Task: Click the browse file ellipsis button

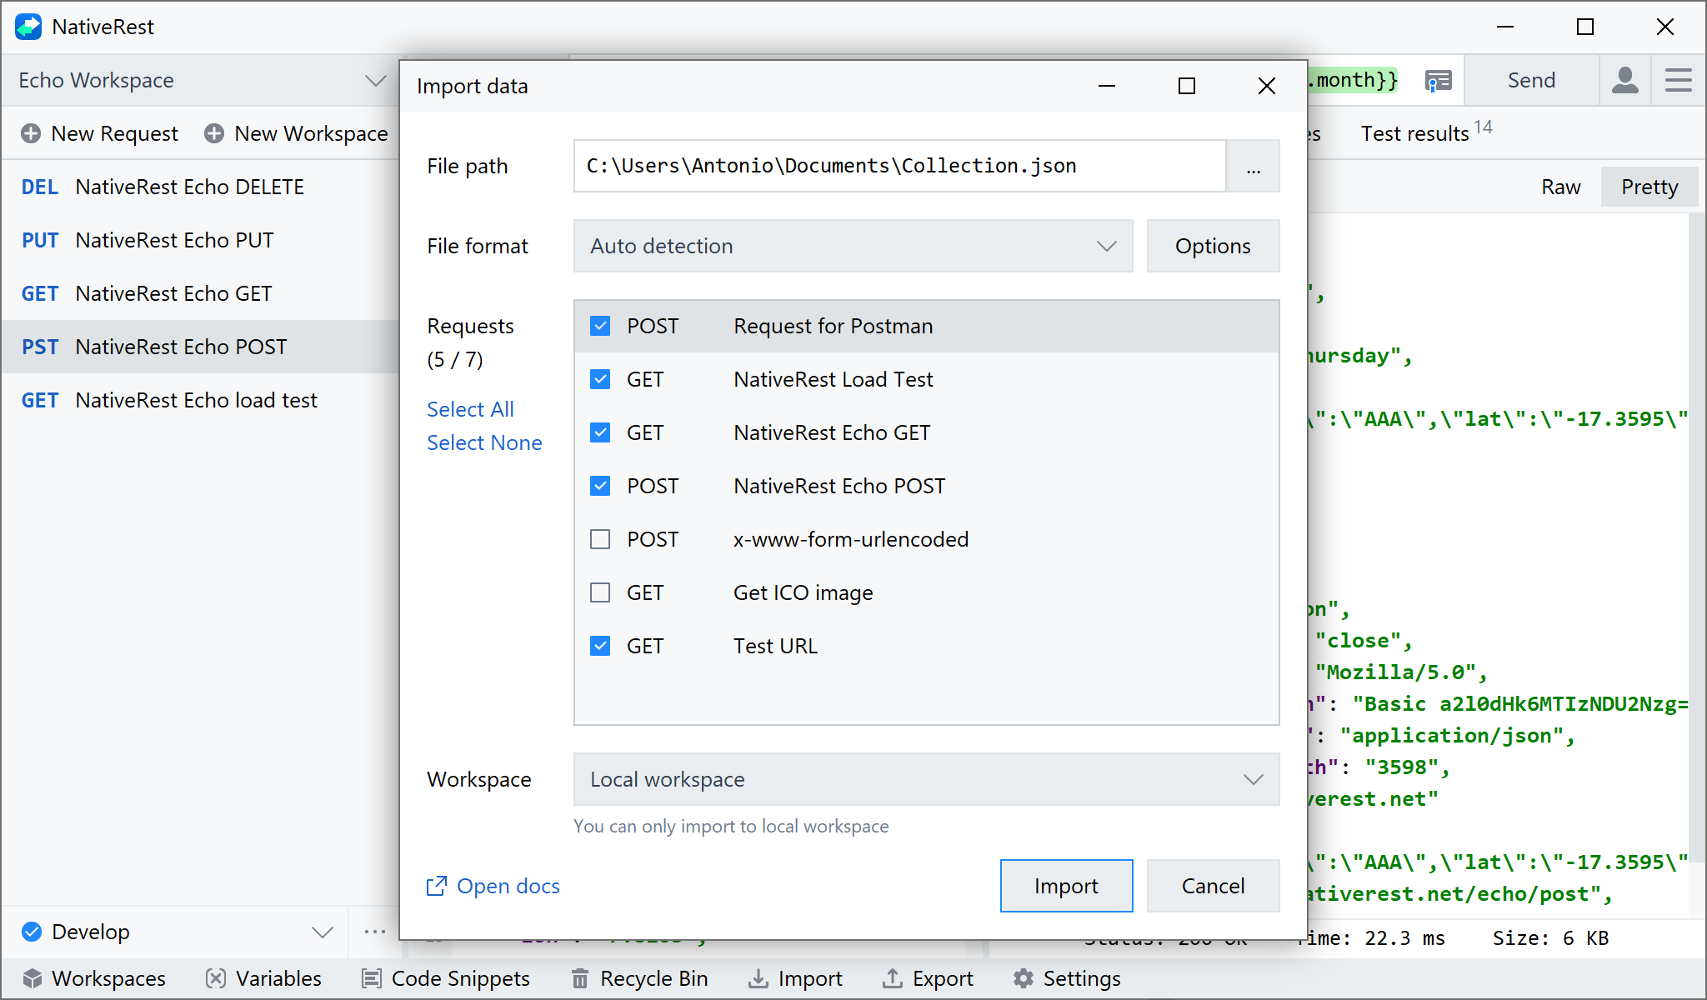Action: [x=1253, y=166]
